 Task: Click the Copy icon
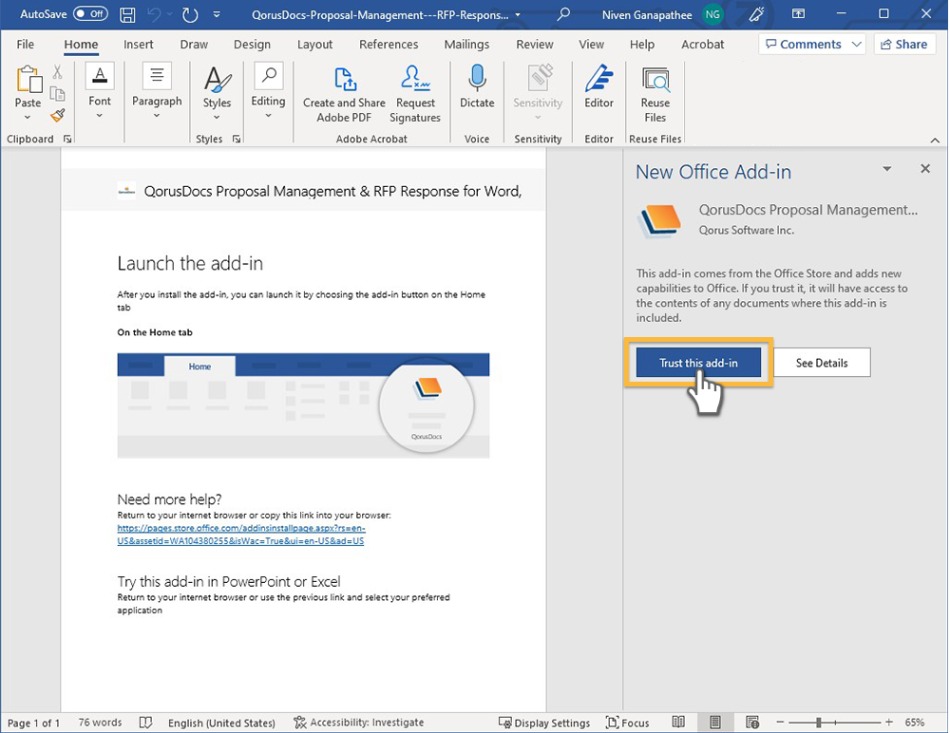[x=58, y=94]
